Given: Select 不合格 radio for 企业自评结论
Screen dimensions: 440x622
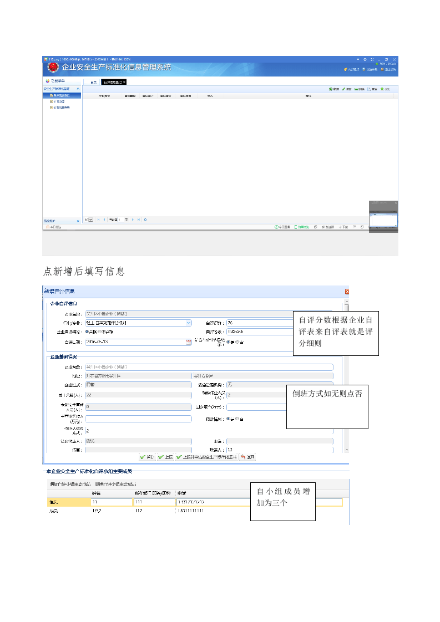Looking at the screenshot, I should [x=99, y=332].
